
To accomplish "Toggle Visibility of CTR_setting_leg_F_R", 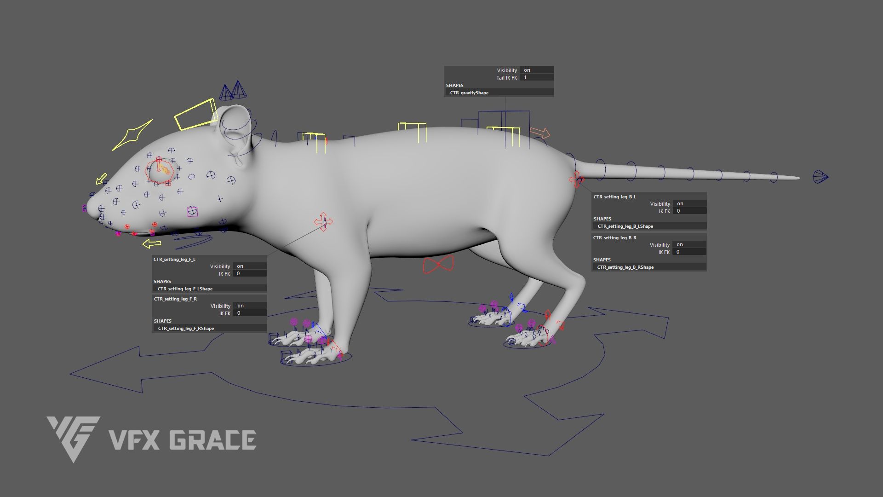I will [x=250, y=306].
